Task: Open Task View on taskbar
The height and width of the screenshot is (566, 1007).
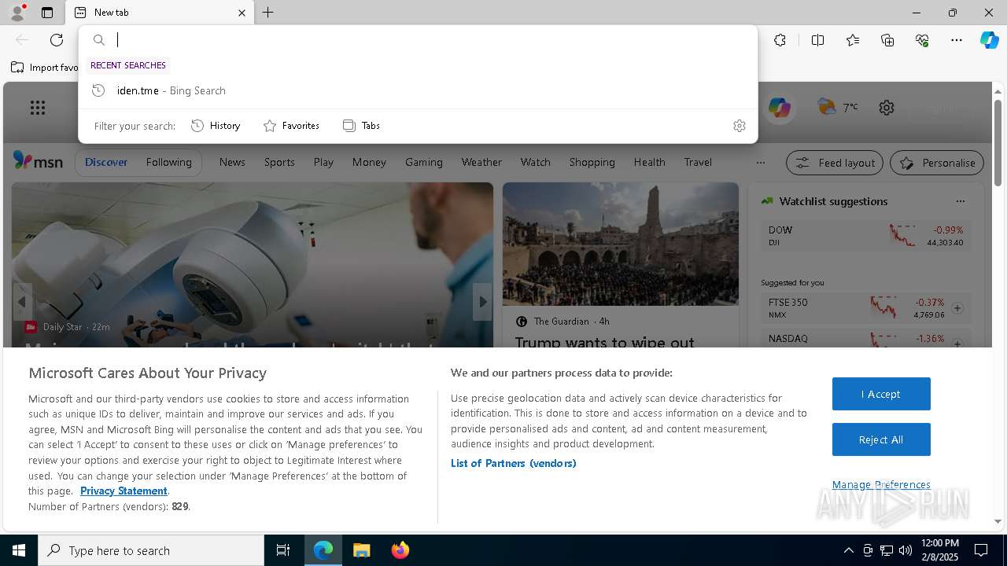Action: (283, 550)
